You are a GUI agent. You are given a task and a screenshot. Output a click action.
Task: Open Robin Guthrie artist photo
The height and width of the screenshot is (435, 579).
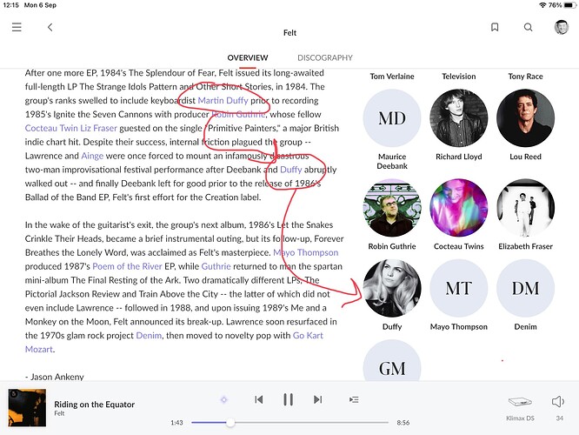click(x=392, y=208)
